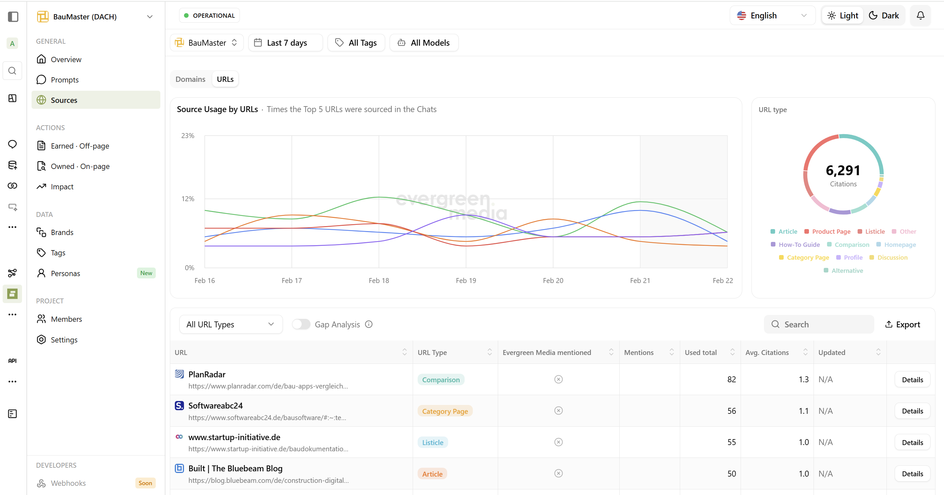Open the English language dropdown
This screenshot has height=495, width=944.
[x=772, y=15]
